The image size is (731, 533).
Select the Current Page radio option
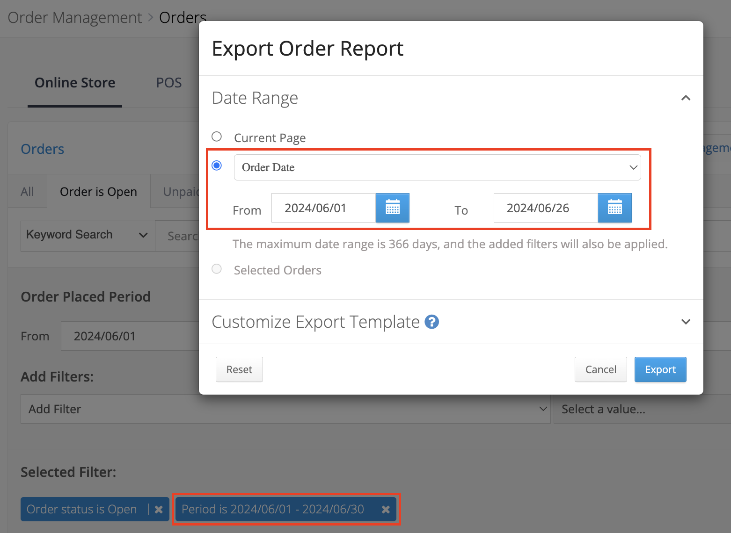tap(217, 137)
